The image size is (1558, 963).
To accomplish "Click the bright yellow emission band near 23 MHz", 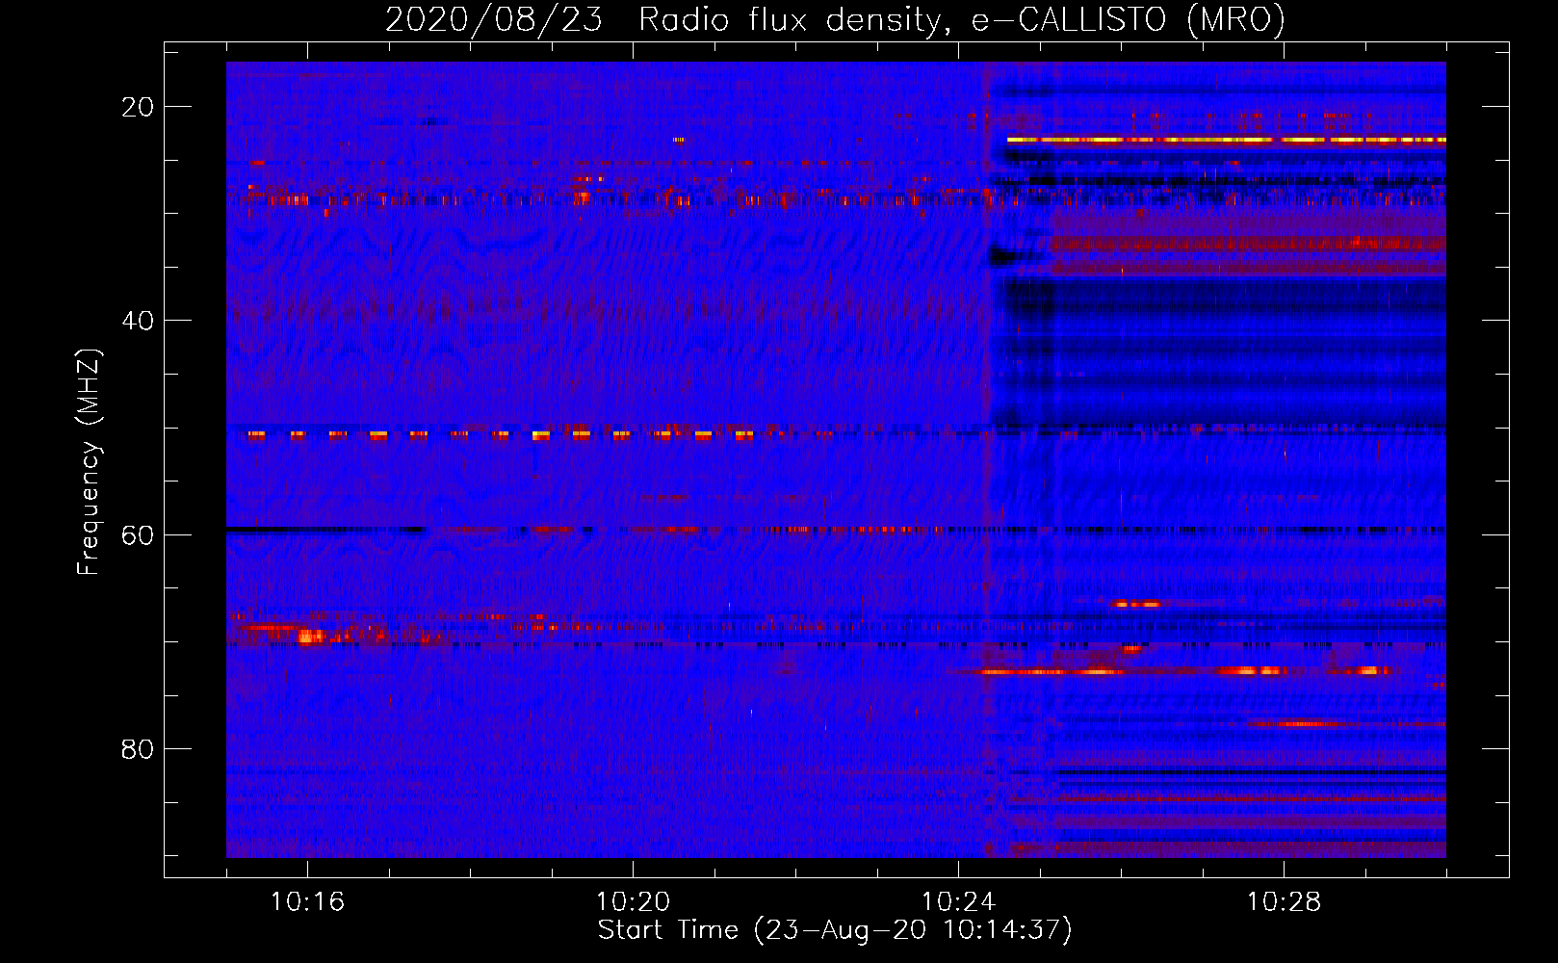I will (x=1226, y=140).
